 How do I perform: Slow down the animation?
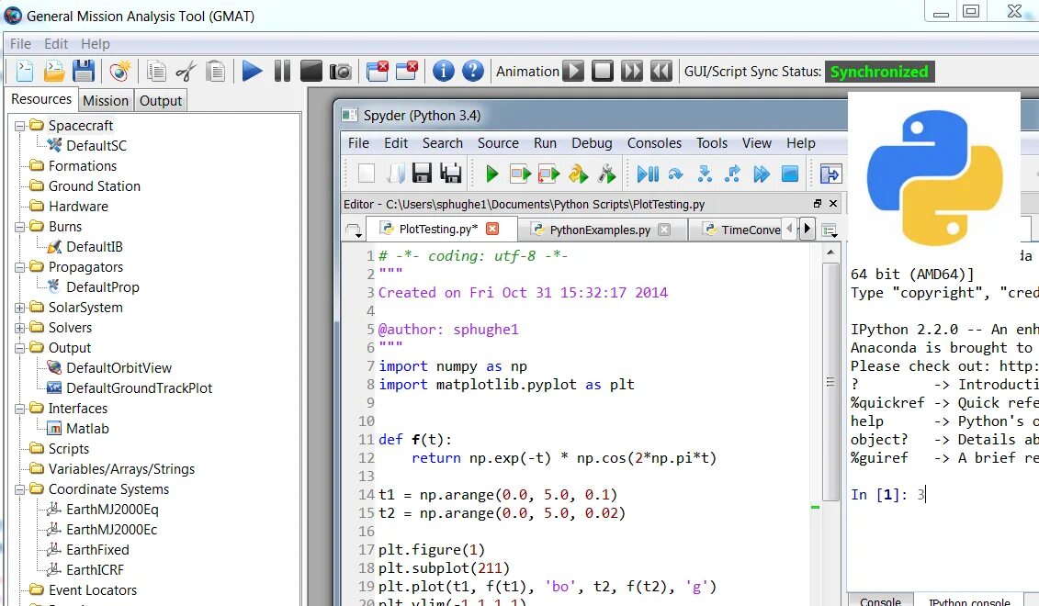tap(661, 71)
